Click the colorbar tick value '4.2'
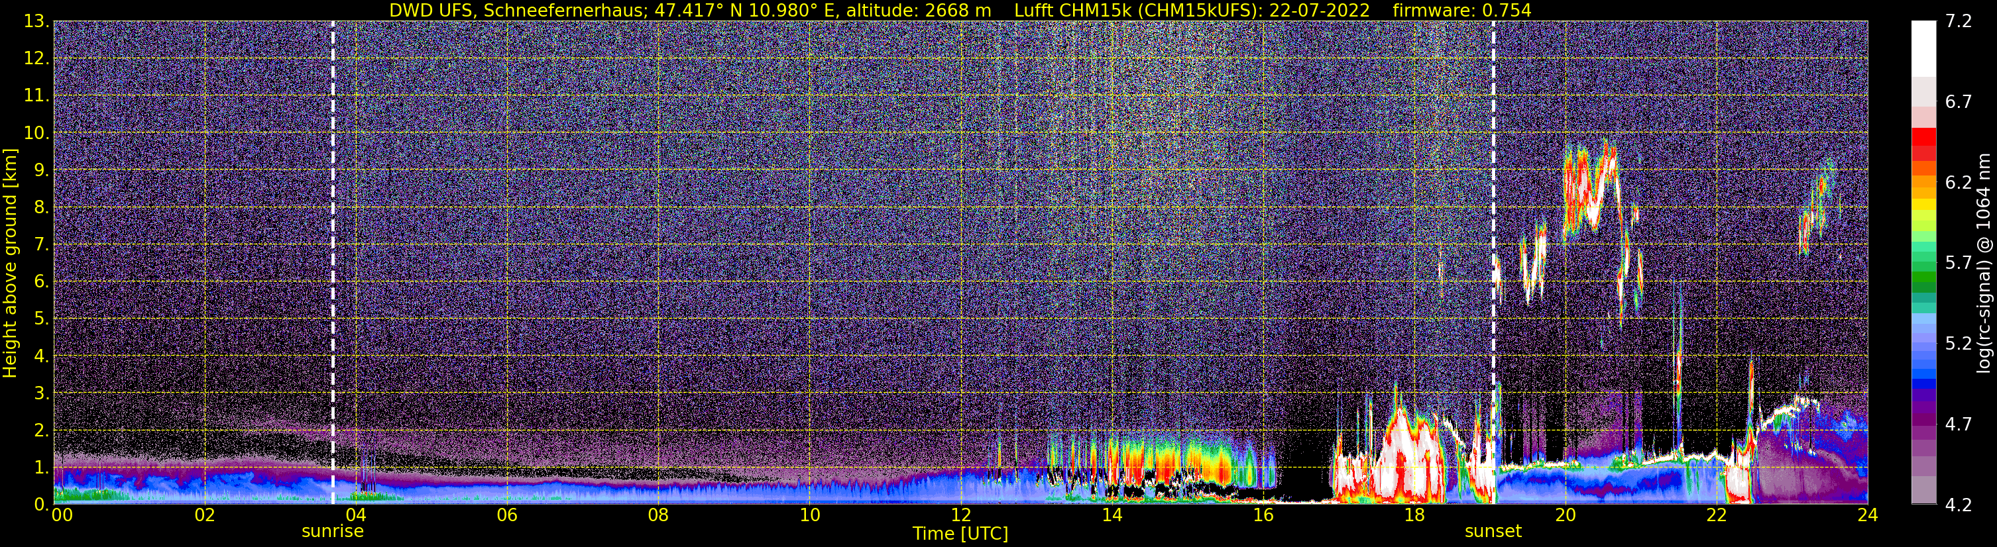The height and width of the screenshot is (547, 1997). pyautogui.click(x=1959, y=505)
